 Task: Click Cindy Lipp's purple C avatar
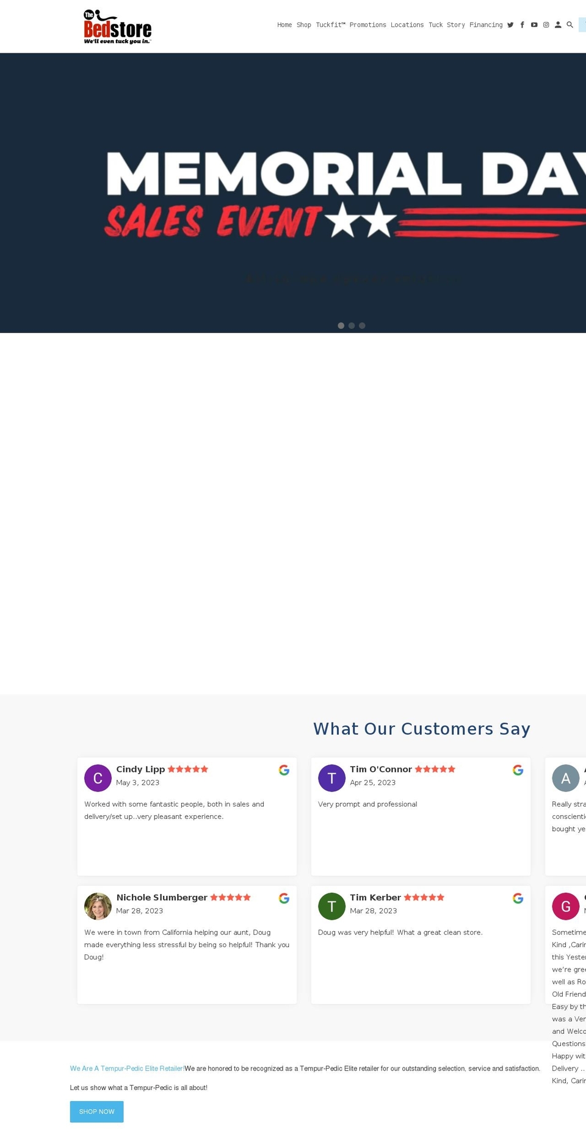[98, 778]
